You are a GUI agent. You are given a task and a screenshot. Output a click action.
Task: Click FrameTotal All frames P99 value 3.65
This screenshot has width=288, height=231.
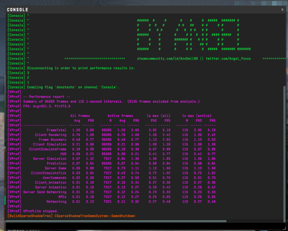(90, 130)
